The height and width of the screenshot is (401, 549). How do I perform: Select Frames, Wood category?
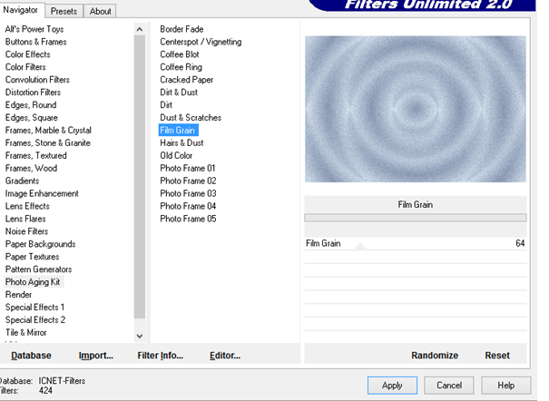(31, 168)
